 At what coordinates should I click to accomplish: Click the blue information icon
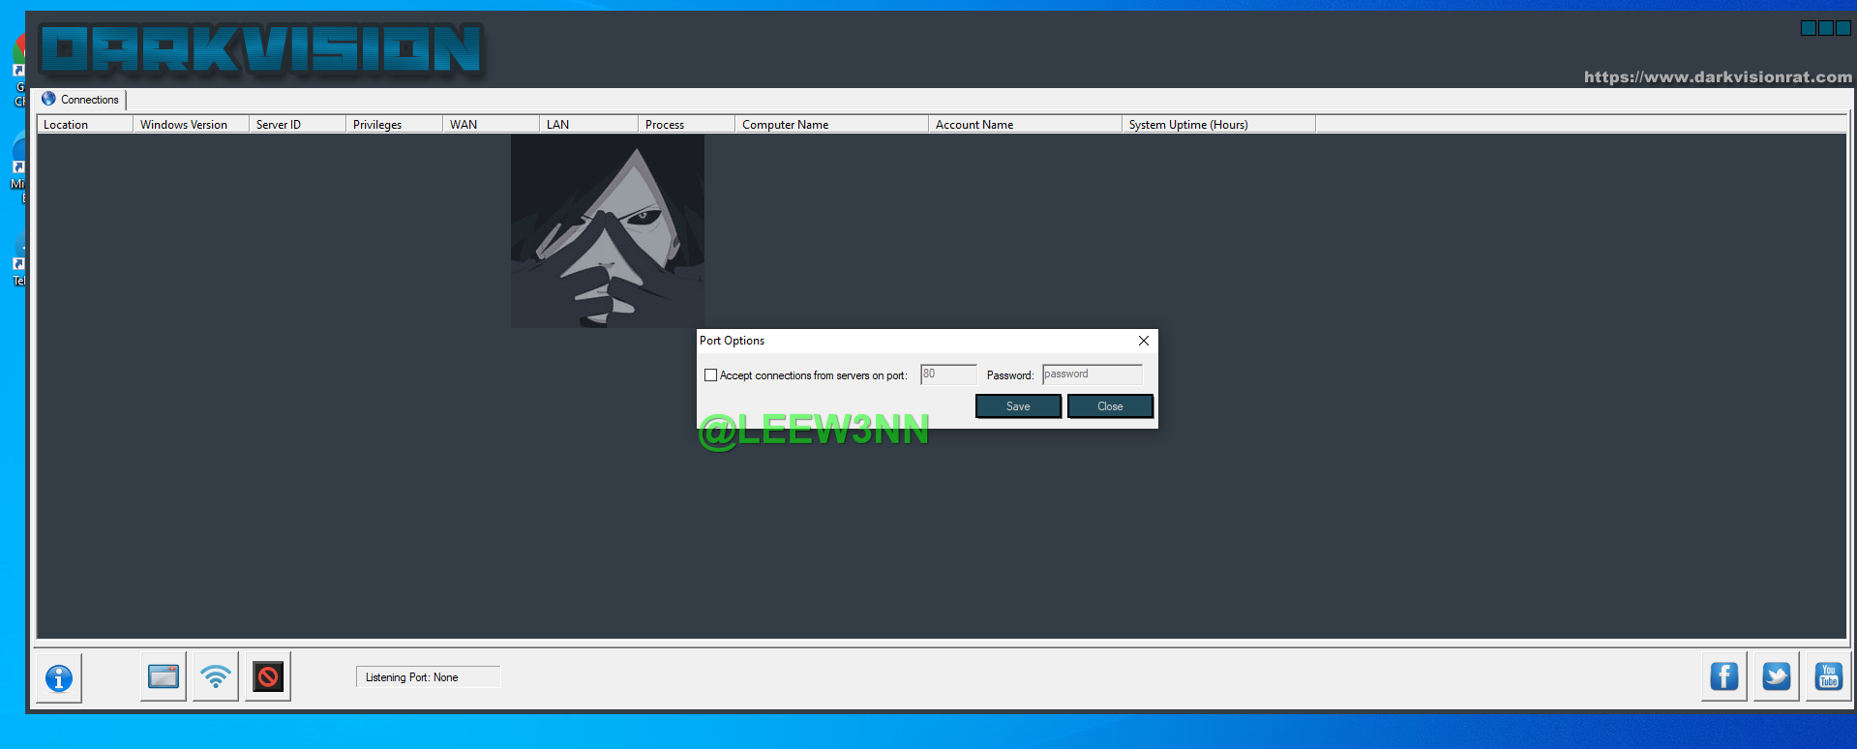[59, 677]
